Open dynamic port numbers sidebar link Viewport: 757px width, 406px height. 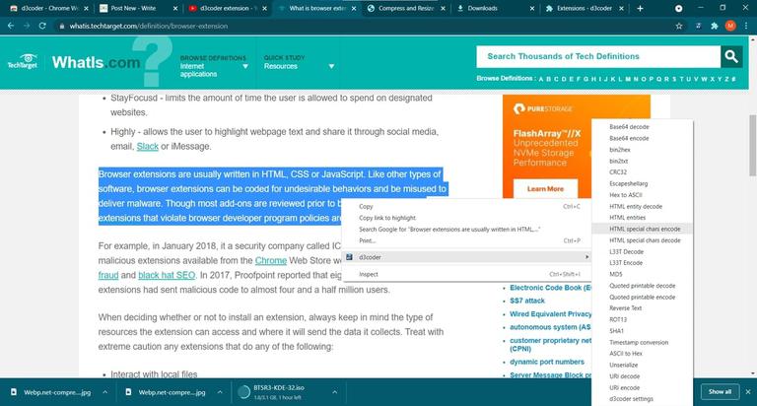[x=546, y=362]
